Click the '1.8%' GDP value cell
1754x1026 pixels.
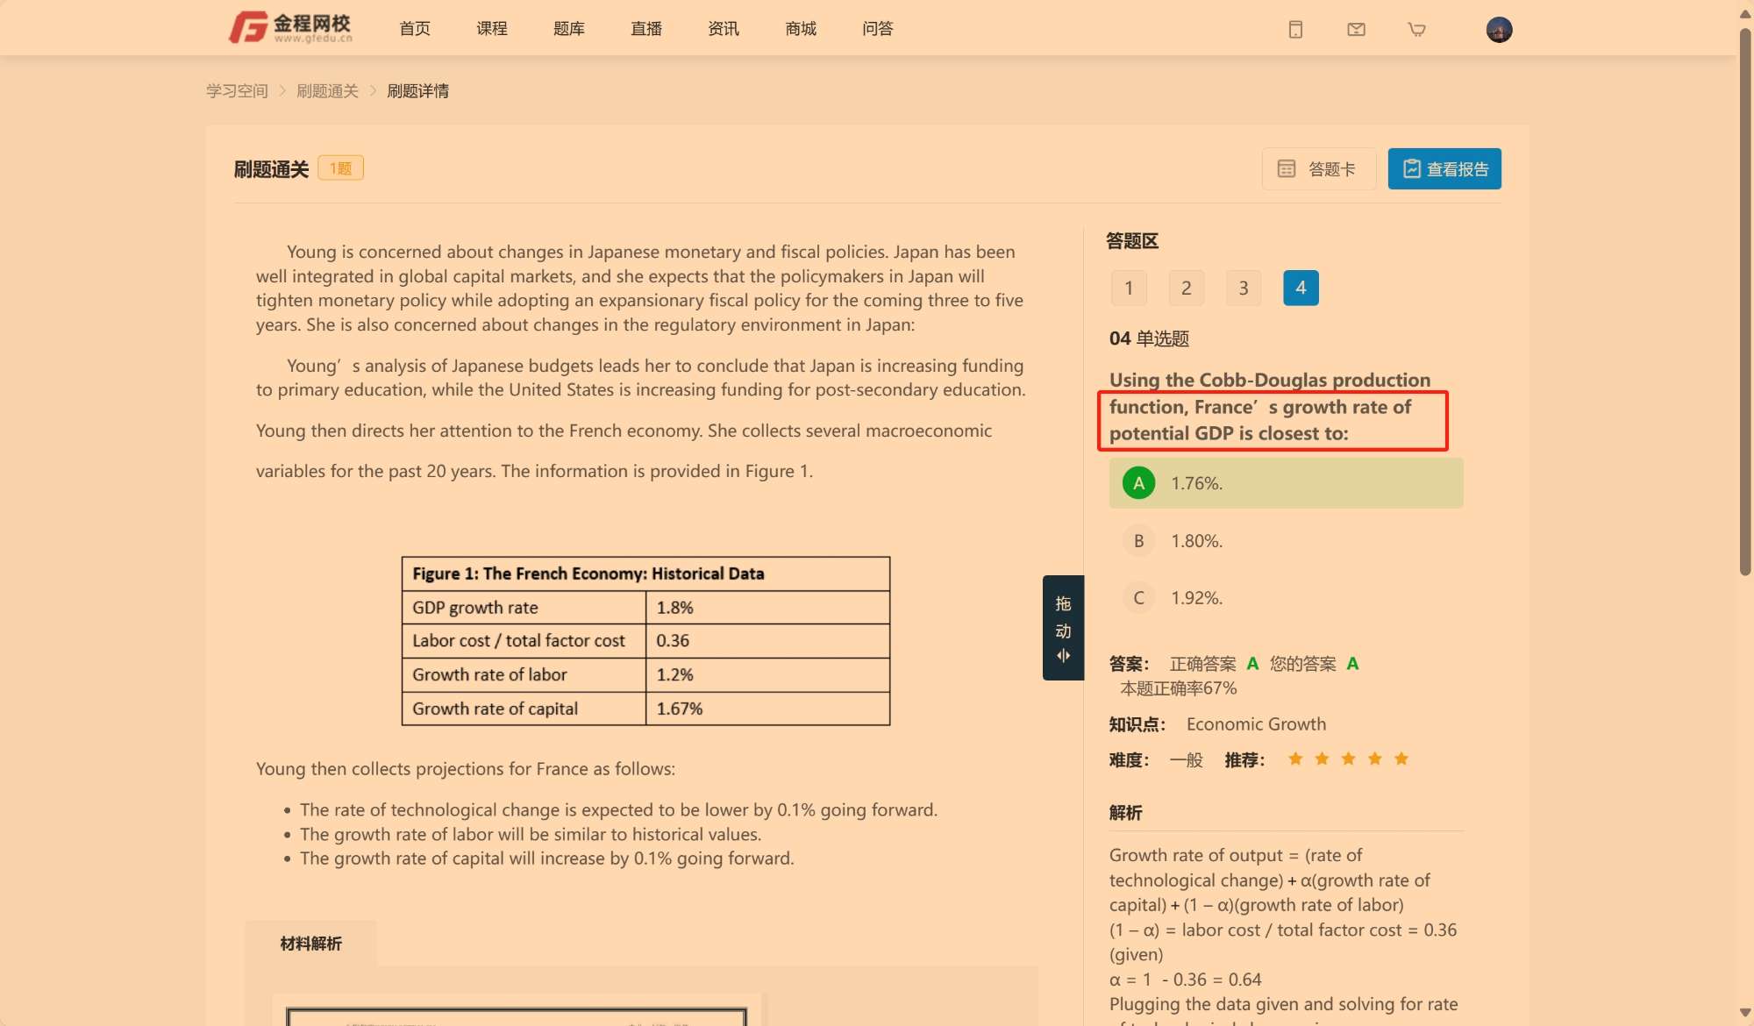767,608
